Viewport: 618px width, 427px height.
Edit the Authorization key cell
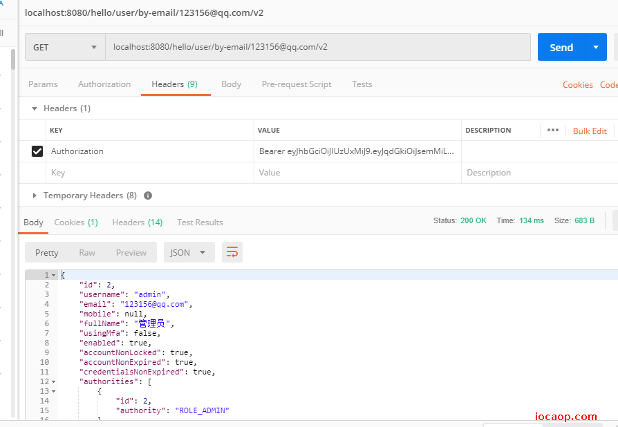click(x=150, y=151)
